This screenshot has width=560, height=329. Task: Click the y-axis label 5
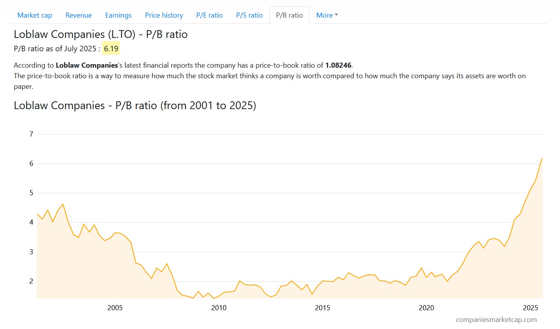click(31, 193)
